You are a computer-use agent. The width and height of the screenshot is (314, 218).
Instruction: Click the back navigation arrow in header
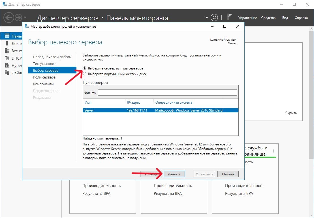(x=9, y=18)
